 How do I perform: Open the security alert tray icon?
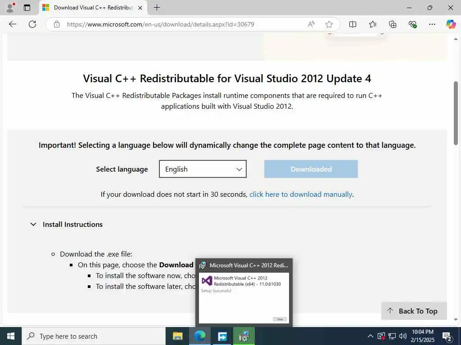(x=381, y=336)
